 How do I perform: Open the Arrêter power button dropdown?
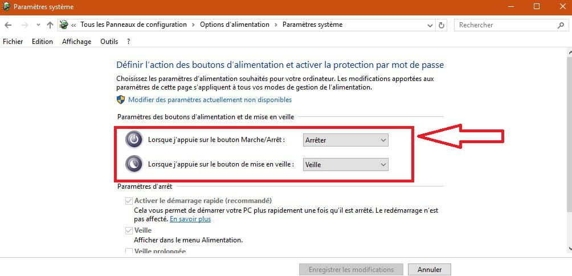click(345, 140)
